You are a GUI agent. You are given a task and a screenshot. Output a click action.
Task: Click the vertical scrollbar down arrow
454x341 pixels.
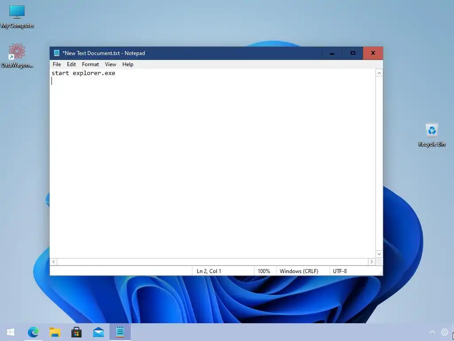point(379,254)
